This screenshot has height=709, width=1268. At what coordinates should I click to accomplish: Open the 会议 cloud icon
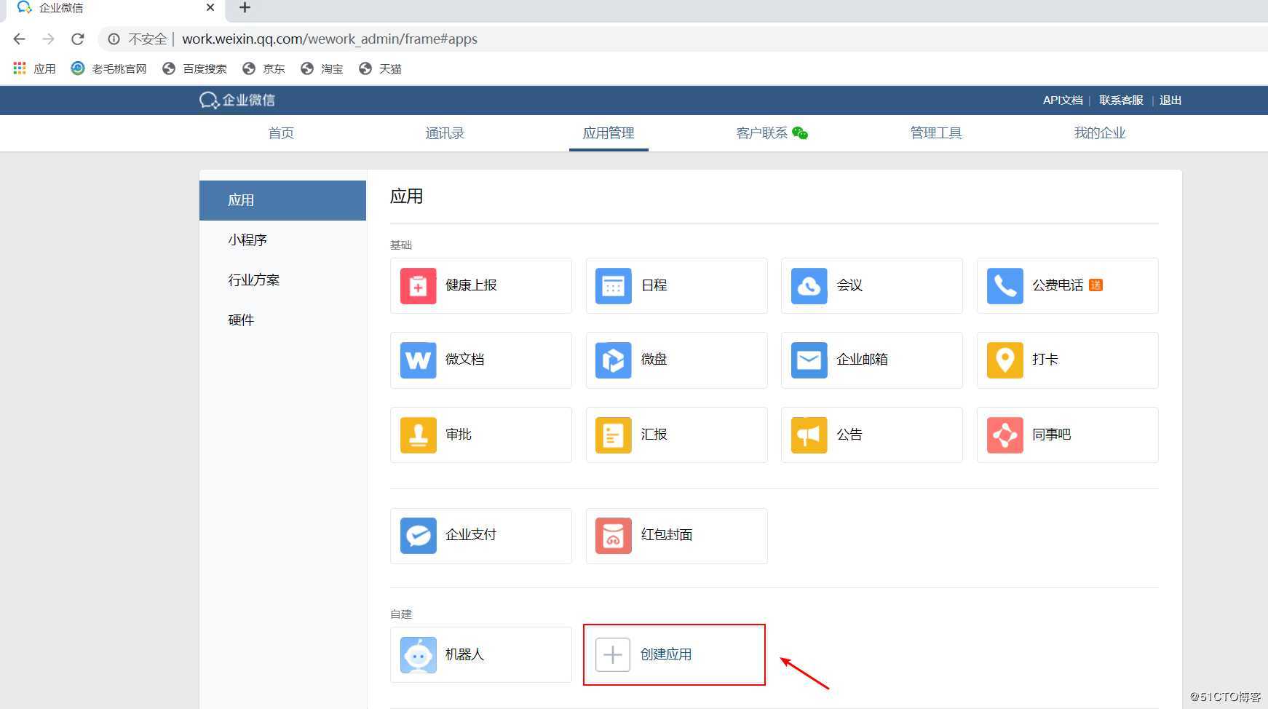[809, 285]
